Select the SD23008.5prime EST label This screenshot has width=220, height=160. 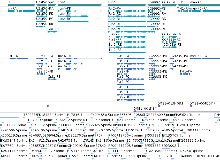[x=175, y=146]
